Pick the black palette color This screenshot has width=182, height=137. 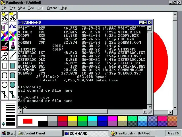click(x=43, y=124)
